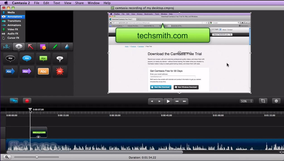
Task: Open the Window menu
Action: tap(94, 3)
